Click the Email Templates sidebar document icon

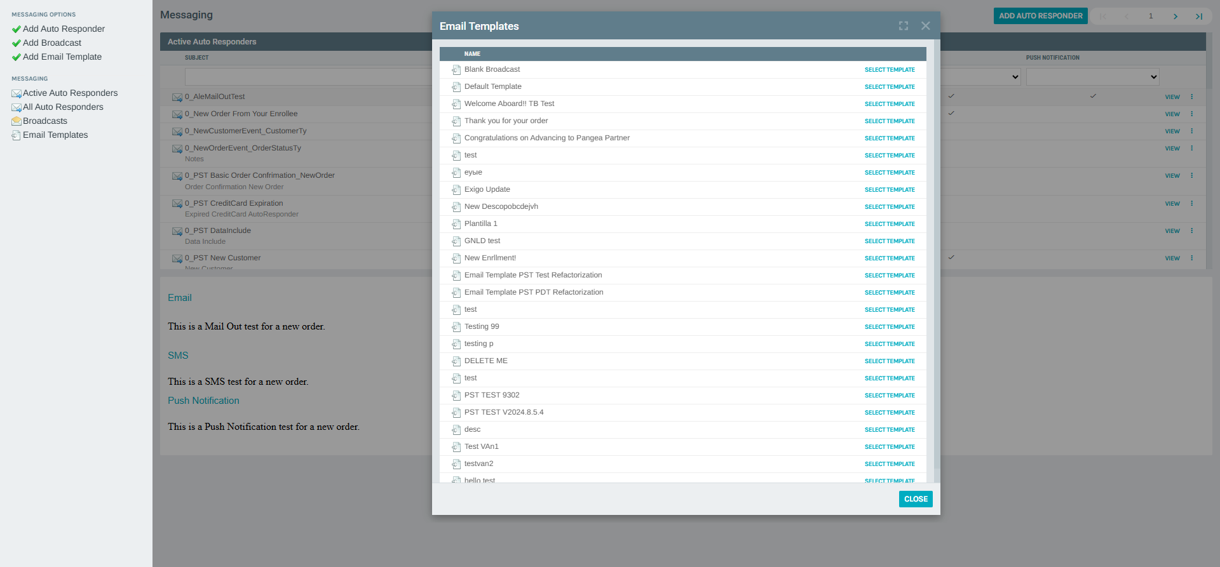coord(17,135)
